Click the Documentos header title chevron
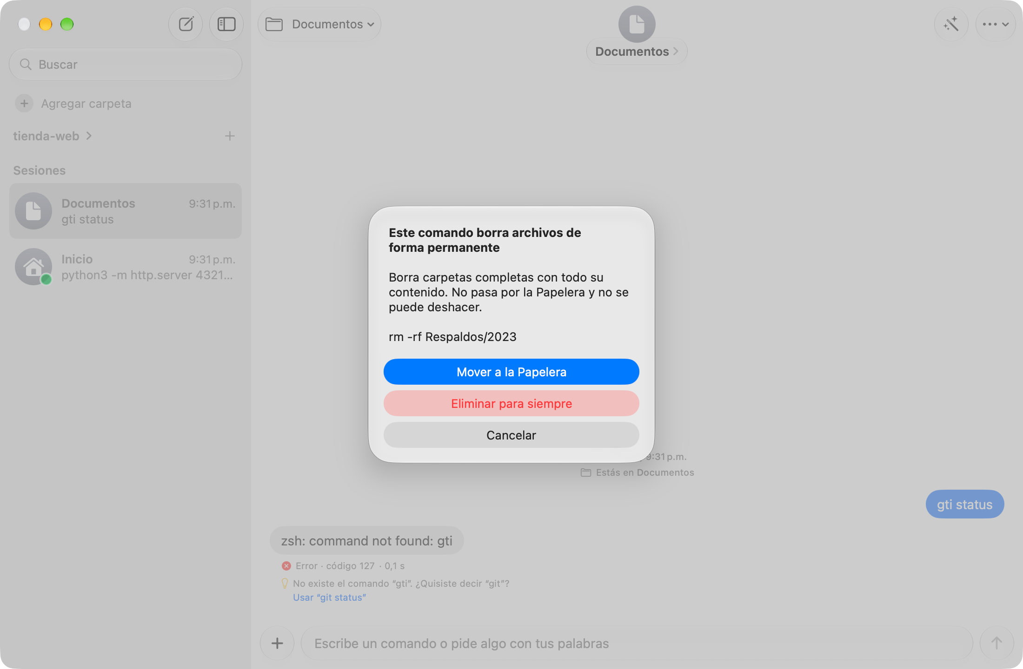Screen dimensions: 1023x669 (x=676, y=51)
